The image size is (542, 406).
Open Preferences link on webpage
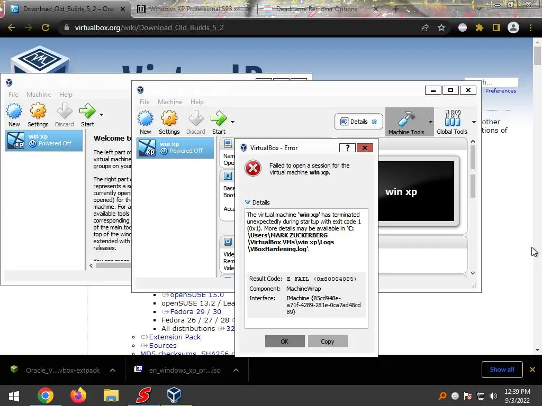click(x=501, y=90)
